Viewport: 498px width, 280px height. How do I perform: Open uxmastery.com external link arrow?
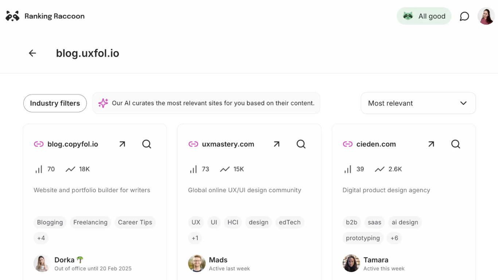click(277, 144)
